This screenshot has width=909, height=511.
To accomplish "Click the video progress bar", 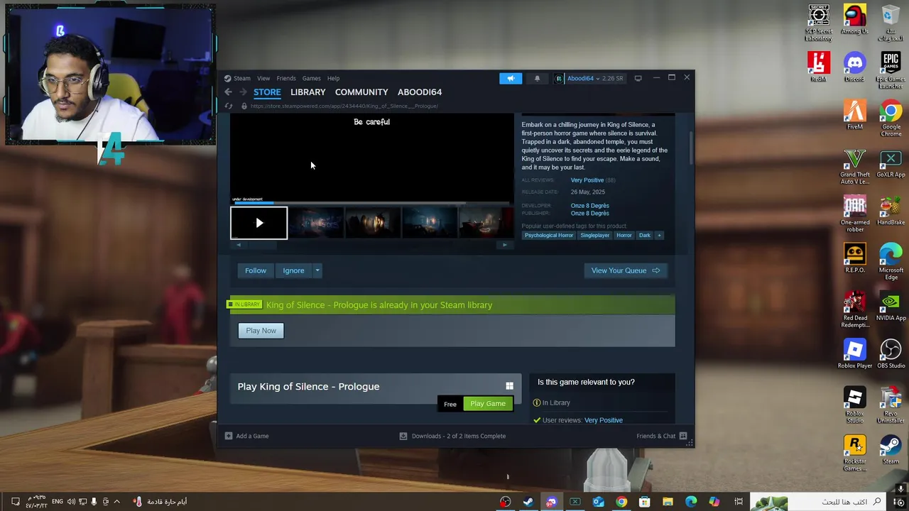I will pyautogui.click(x=371, y=203).
